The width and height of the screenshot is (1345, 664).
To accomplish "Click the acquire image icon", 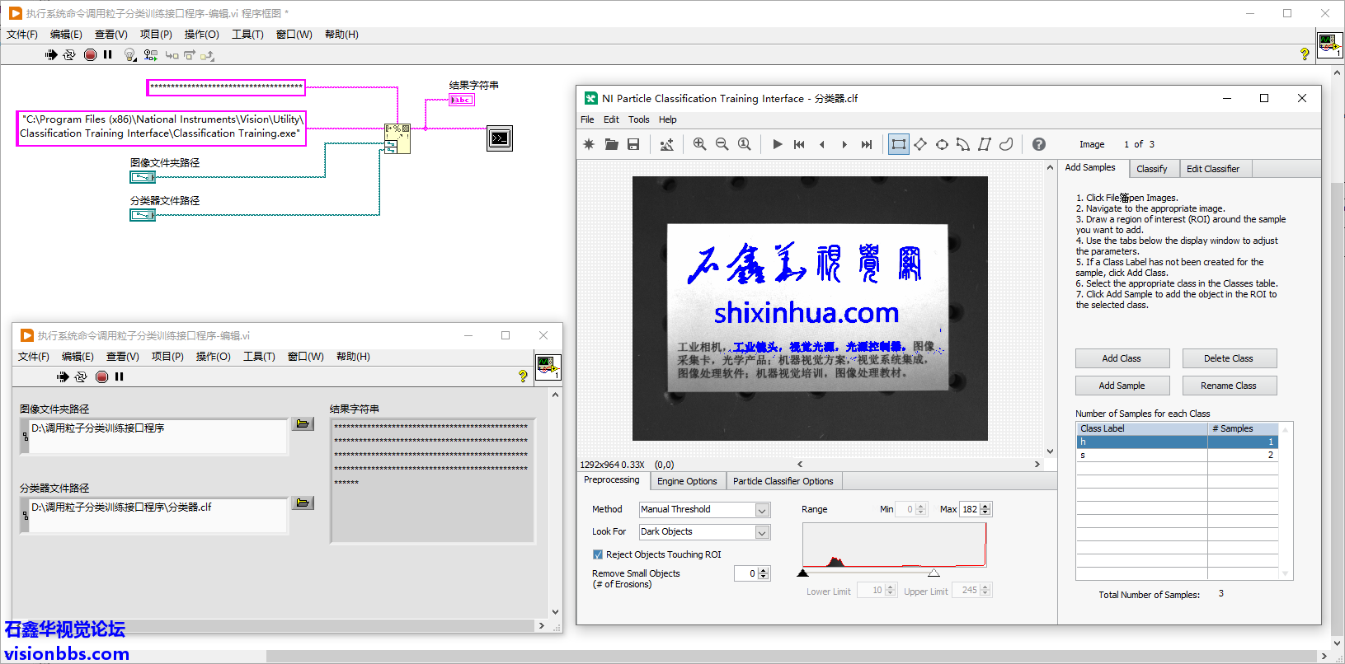I will tap(666, 144).
